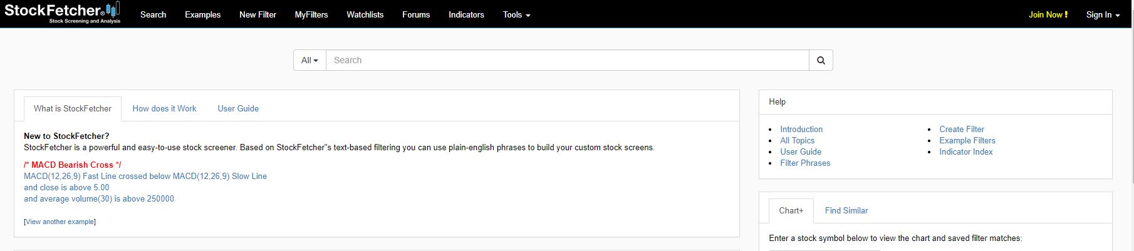Open MyFilters in the navigation bar

point(311,14)
